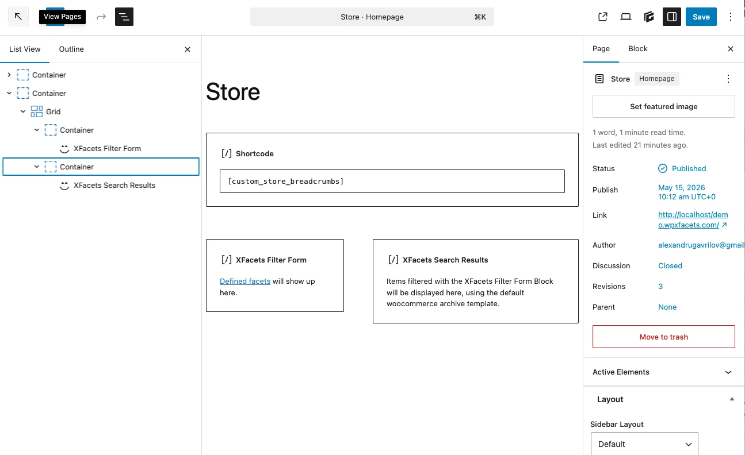
Task: Click the Store page document icon
Action: point(599,79)
